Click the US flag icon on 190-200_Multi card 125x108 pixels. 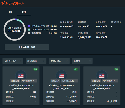coord(21,76)
